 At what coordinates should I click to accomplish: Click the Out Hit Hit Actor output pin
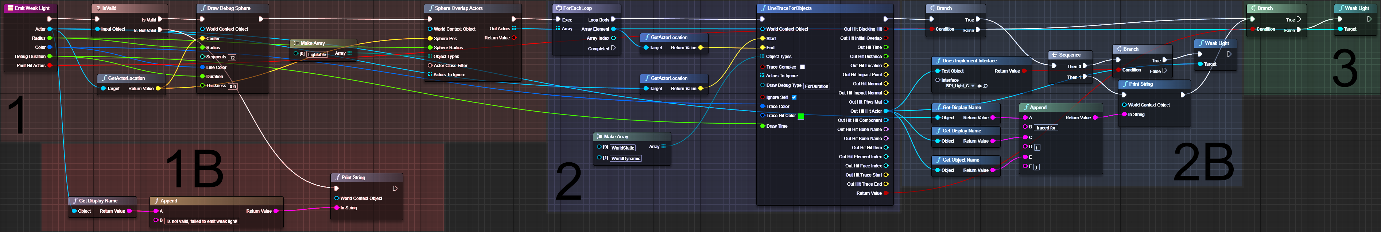[x=886, y=111]
